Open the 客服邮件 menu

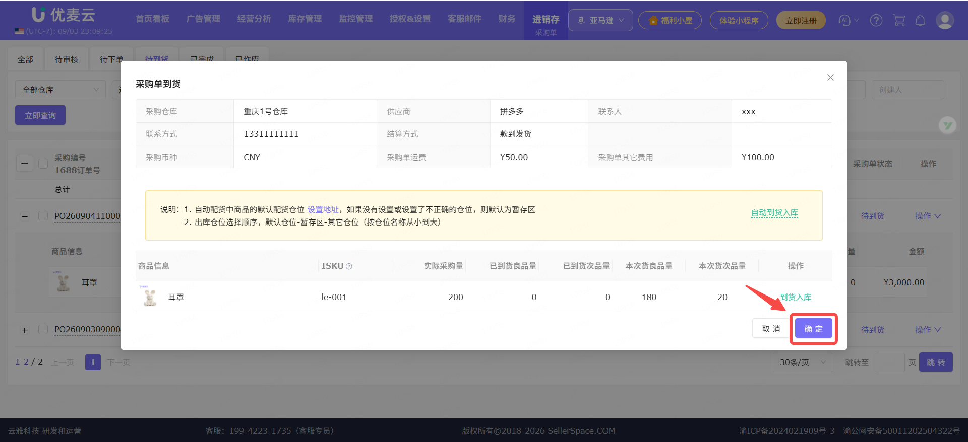464,19
